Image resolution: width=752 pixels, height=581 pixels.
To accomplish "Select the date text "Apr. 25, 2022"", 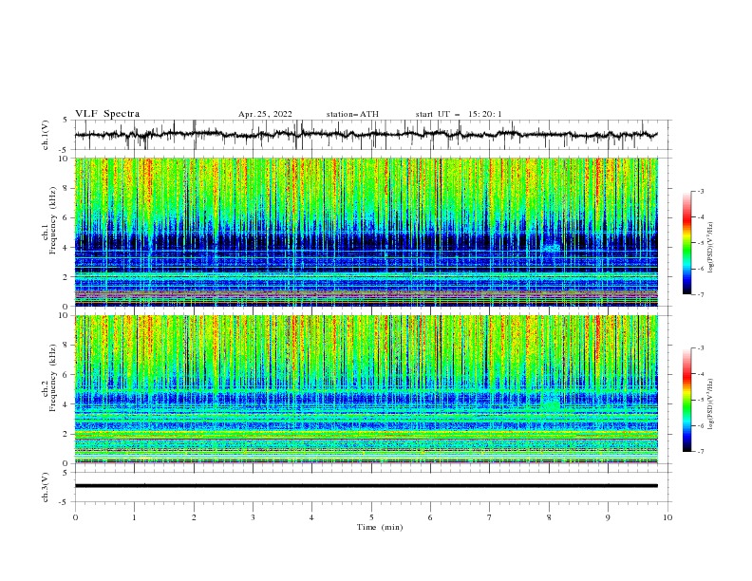I will [x=265, y=114].
